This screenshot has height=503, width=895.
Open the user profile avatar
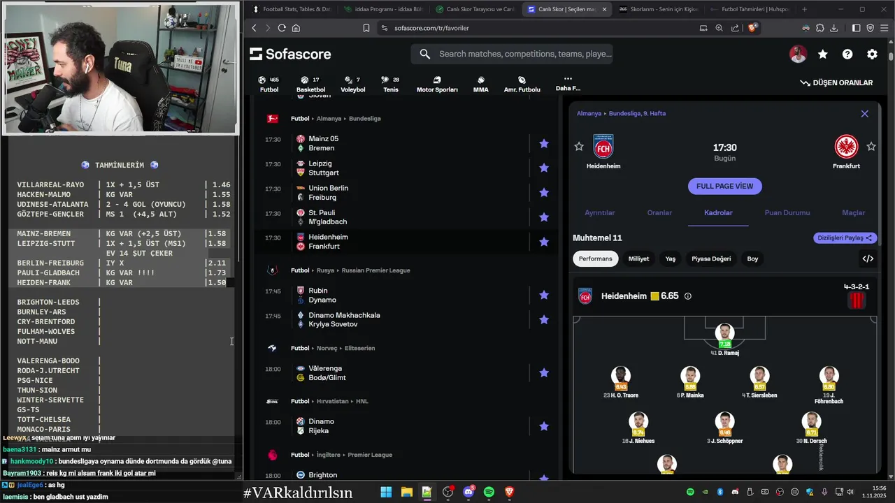pos(798,54)
